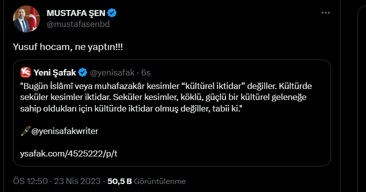Viewport: 366px width, 192px height.
Task: Select the tweet text Yusuf hocam, ne yaptın!!!
Action: coord(68,47)
